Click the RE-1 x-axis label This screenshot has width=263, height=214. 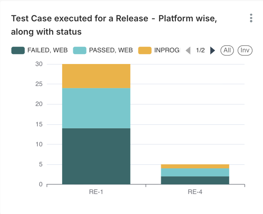point(96,192)
